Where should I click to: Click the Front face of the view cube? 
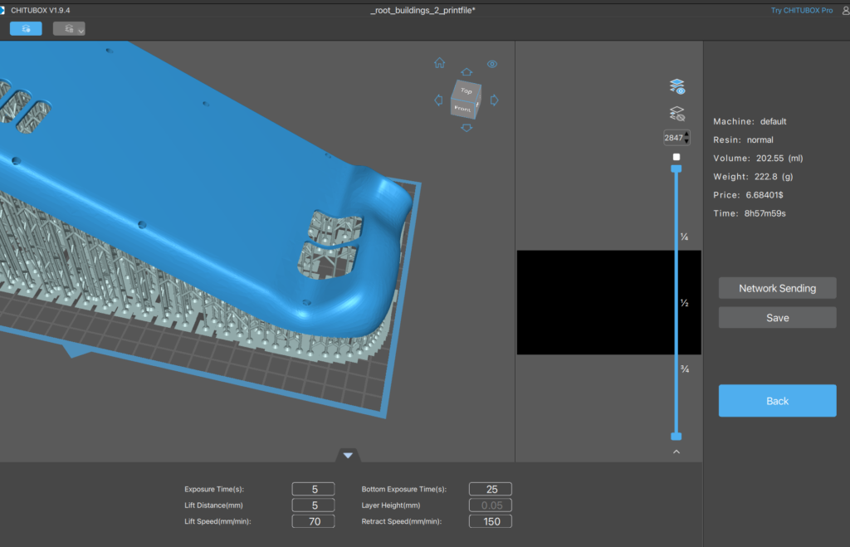coord(462,108)
